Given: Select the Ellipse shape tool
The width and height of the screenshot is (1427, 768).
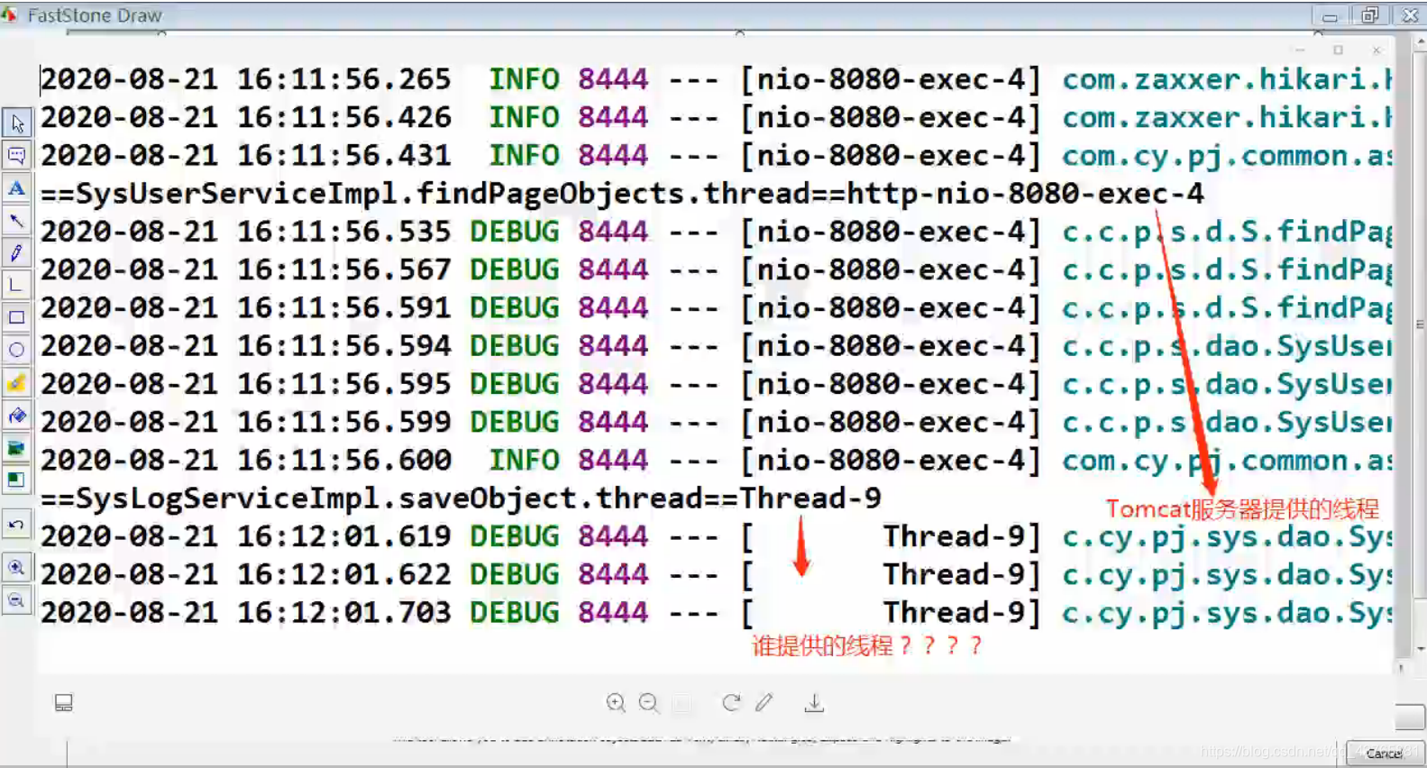Looking at the screenshot, I should coord(16,350).
